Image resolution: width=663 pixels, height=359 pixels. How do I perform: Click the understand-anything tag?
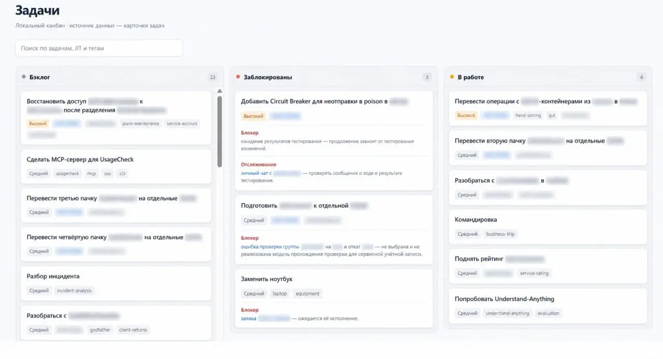click(x=508, y=313)
